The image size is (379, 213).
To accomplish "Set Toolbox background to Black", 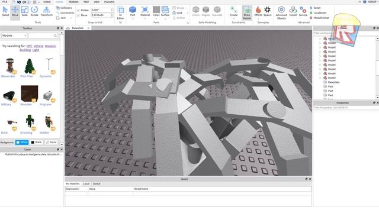I will (x=37, y=142).
